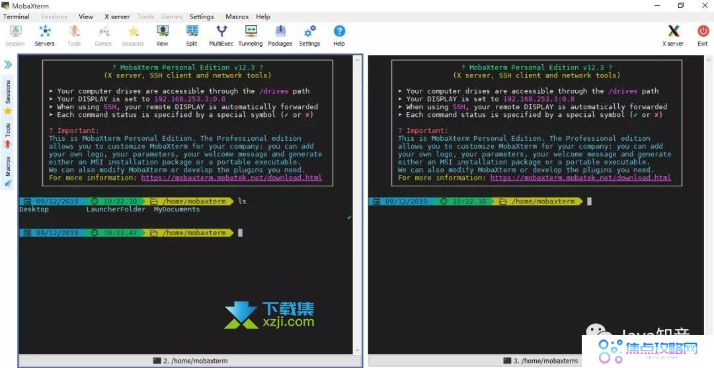Screen dimensions: 714x368
Task: Click 'MyDocuments' in the ls output
Action: [177, 209]
